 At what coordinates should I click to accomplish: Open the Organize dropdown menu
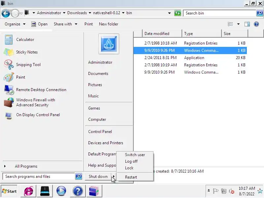[15, 24]
